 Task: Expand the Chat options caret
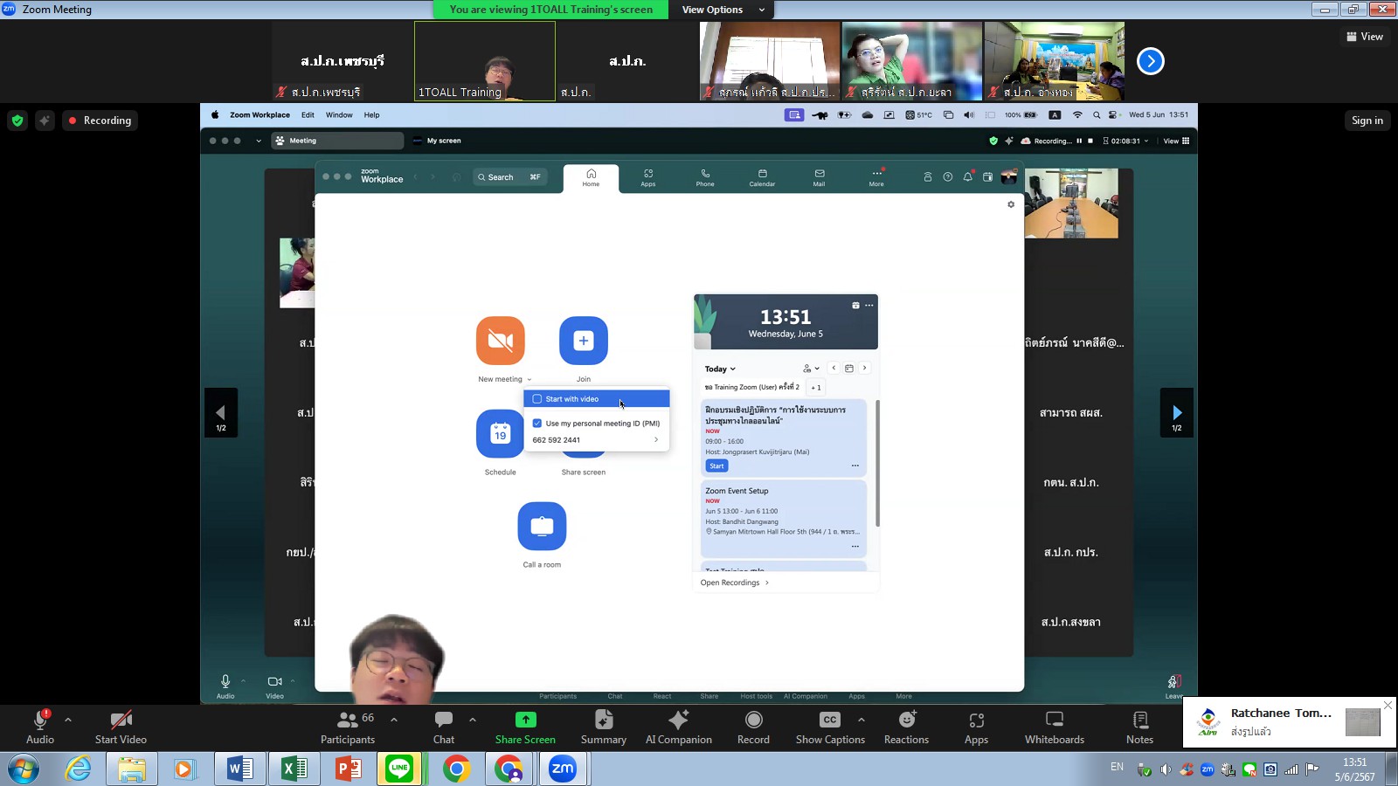pyautogui.click(x=473, y=720)
